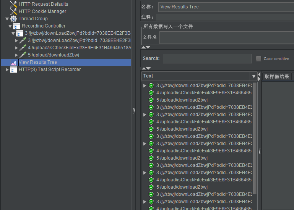Screen dimensions: 294x210
Task: Select the HTTP Request Defaults wrench icon
Action: coord(13,4)
